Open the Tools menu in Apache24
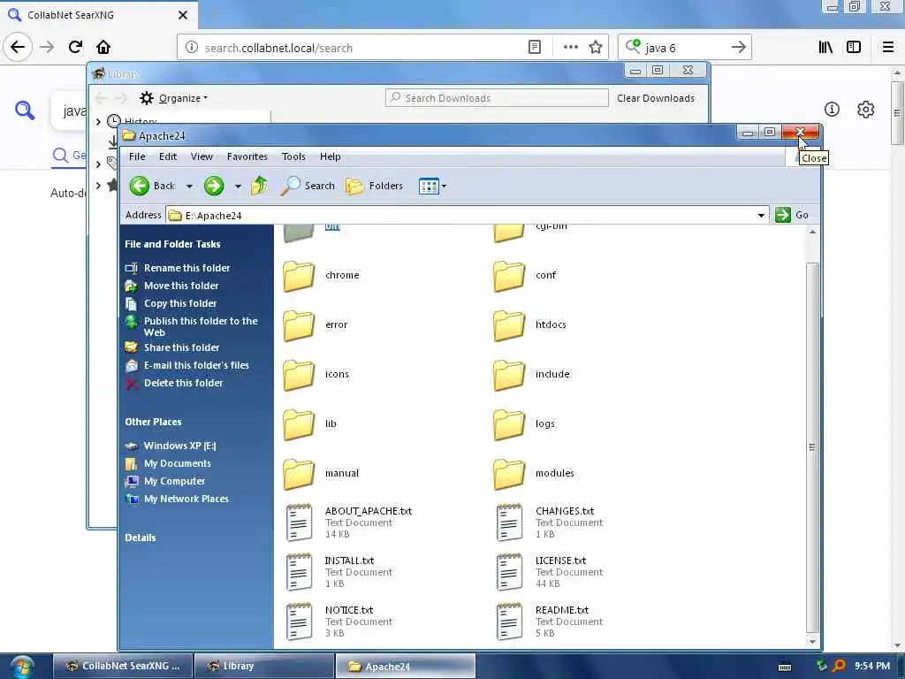 tap(293, 156)
